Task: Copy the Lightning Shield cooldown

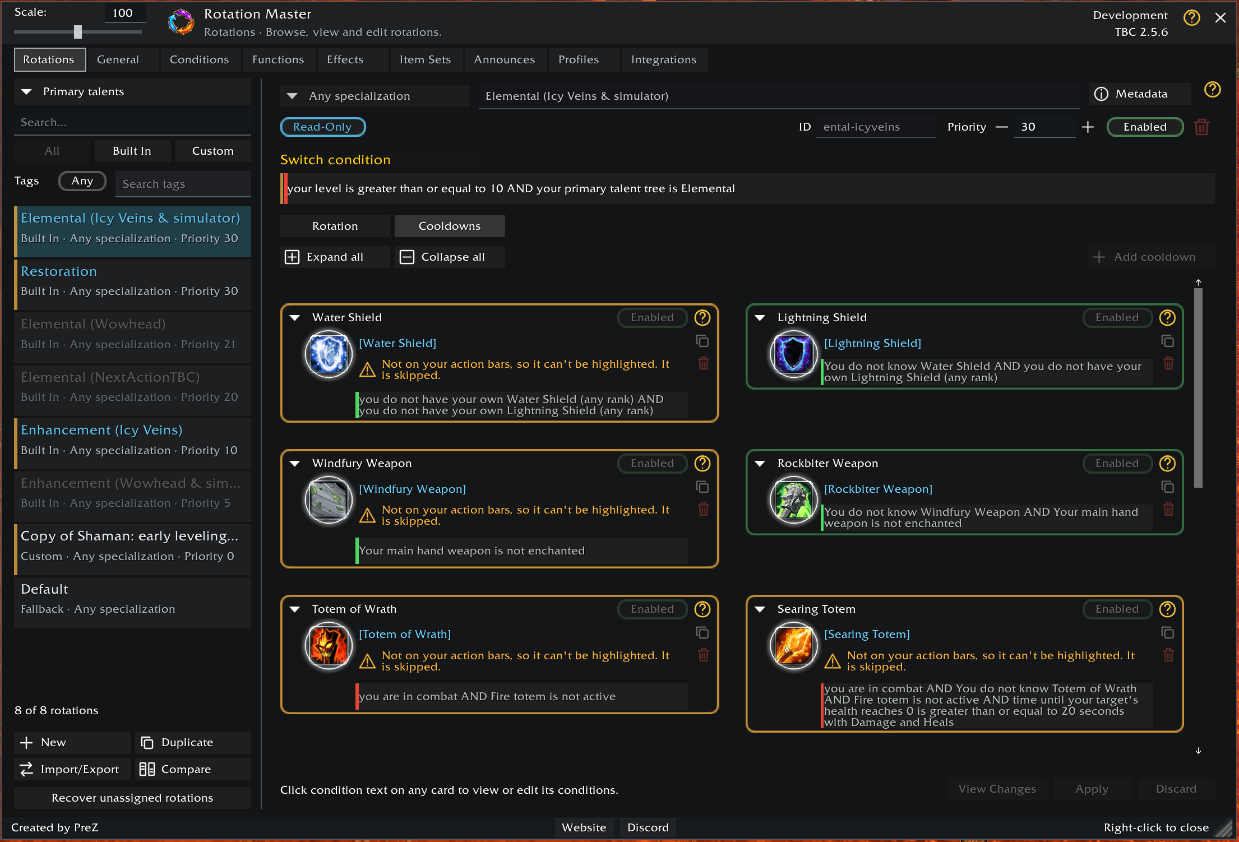Action: pos(1168,341)
